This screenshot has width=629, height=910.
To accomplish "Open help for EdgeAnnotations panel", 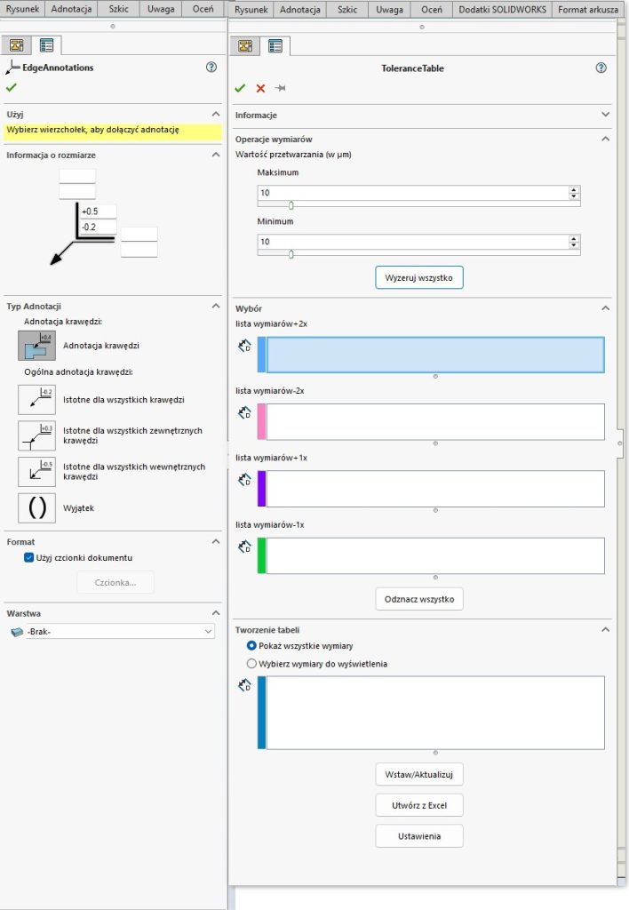I will (x=211, y=68).
